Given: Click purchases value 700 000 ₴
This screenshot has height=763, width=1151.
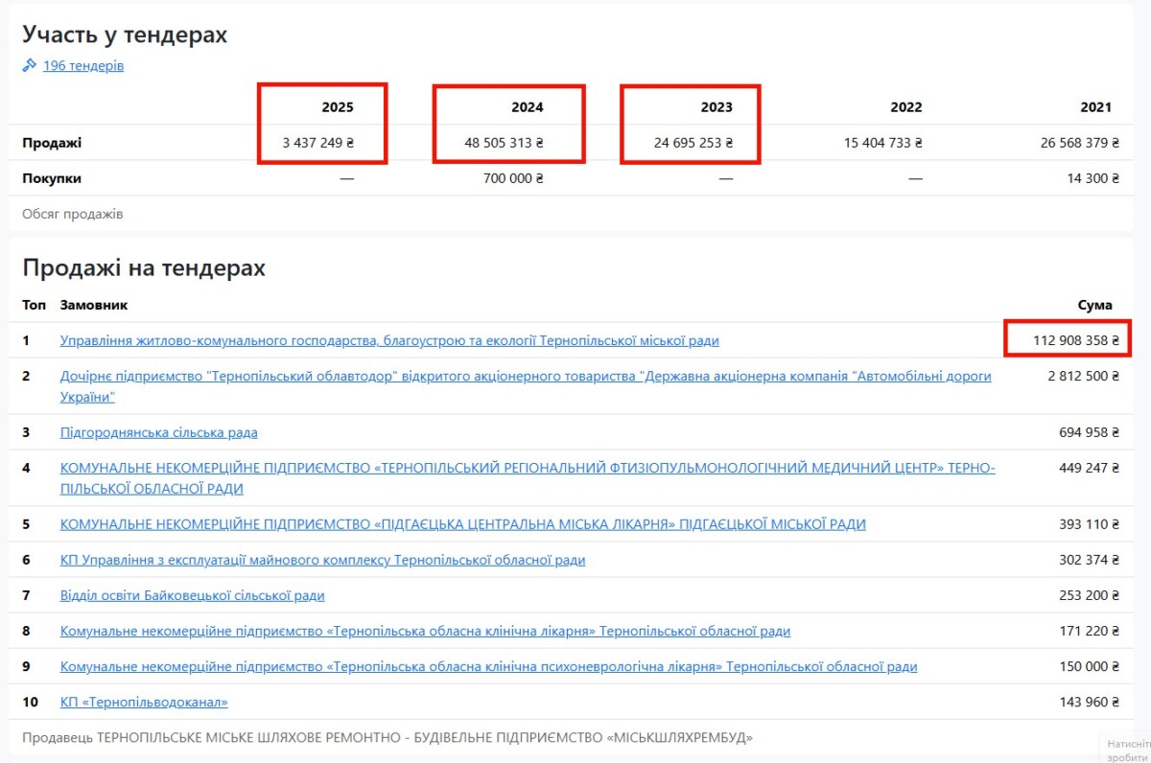Looking at the screenshot, I should [x=513, y=178].
